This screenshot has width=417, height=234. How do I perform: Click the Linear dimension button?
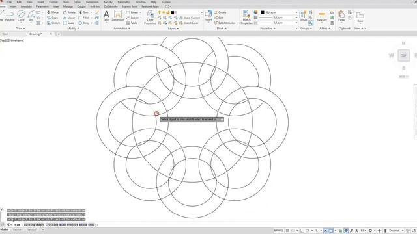coord(132,12)
